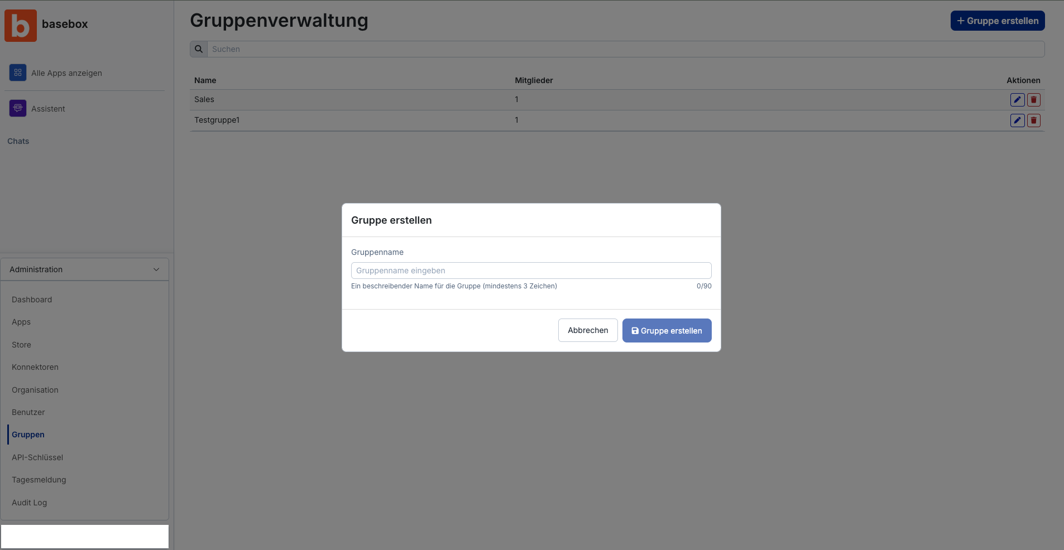The width and height of the screenshot is (1064, 550).
Task: Click the Gruppenname input field
Action: click(531, 271)
